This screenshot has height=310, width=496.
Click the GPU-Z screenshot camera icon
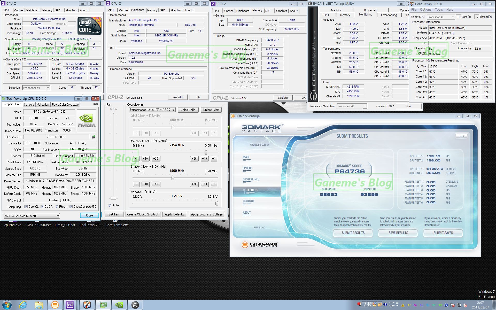click(x=95, y=104)
